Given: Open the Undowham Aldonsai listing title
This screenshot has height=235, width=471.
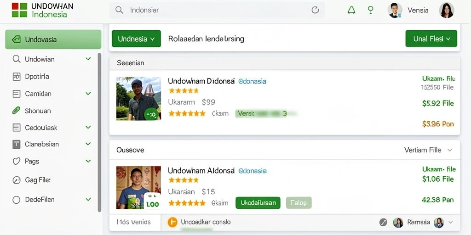Looking at the screenshot, I should pos(201,171).
